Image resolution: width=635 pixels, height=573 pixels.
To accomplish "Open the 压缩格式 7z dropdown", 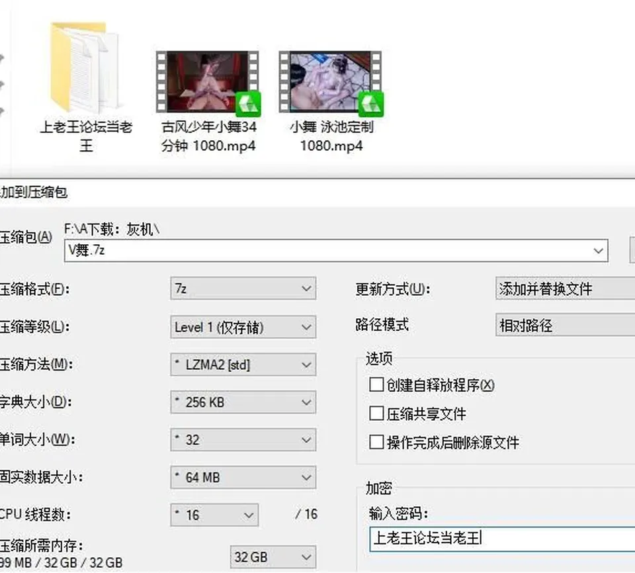I will [243, 288].
